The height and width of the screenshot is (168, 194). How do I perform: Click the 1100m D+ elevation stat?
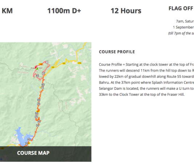pyautogui.click(x=64, y=11)
